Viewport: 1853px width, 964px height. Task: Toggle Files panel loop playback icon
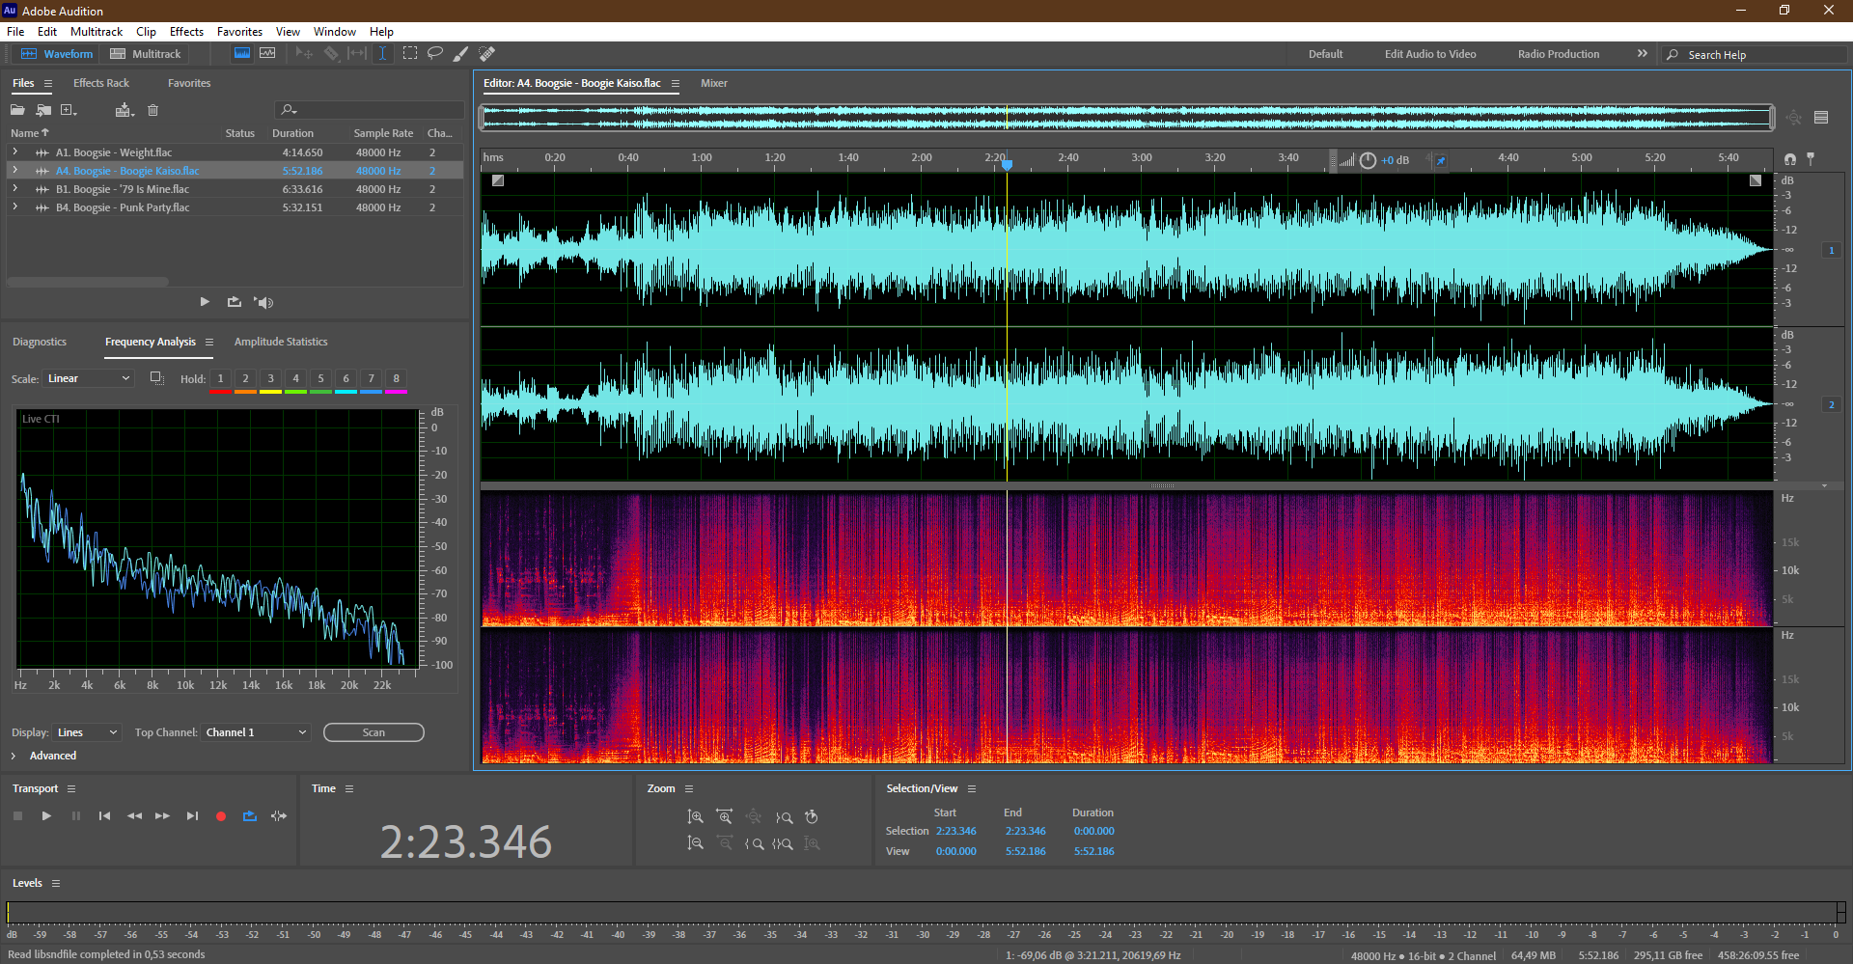click(234, 302)
